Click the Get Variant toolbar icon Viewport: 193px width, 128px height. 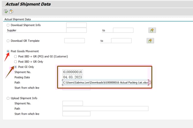coord(11,12)
